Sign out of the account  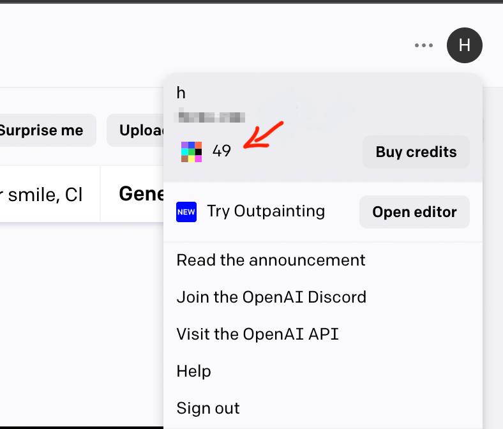[x=208, y=408]
